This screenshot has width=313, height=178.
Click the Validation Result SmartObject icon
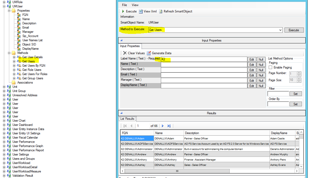9,176
